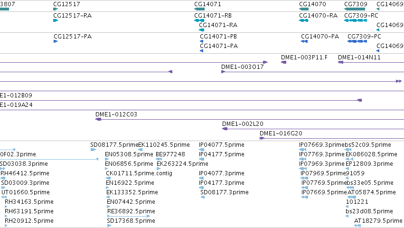Select the CG12517-PA protein arrow
Screen dimensions: 404x228
[56, 41]
